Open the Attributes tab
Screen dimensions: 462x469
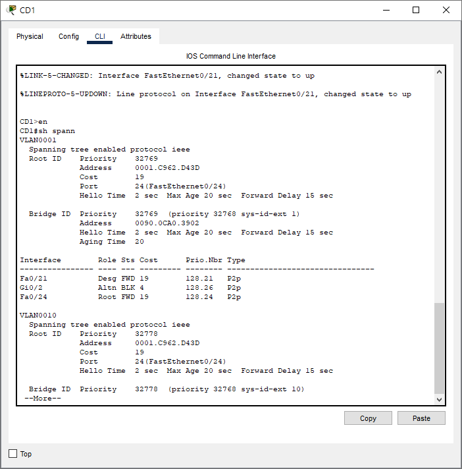pos(136,36)
